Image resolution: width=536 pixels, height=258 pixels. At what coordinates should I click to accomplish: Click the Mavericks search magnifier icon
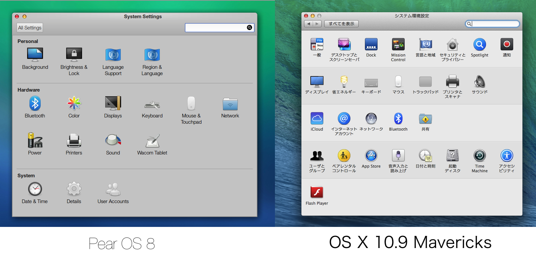coord(469,24)
